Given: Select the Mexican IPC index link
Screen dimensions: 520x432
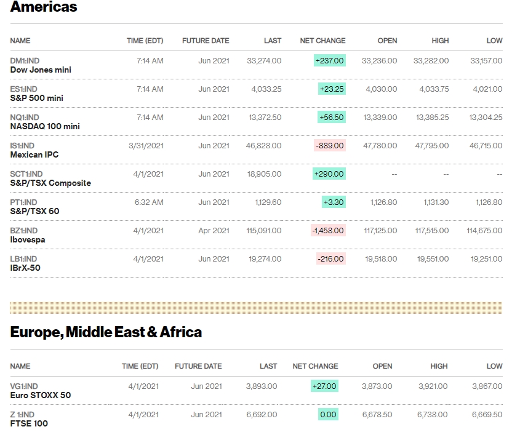Looking at the screenshot, I should coord(34,155).
